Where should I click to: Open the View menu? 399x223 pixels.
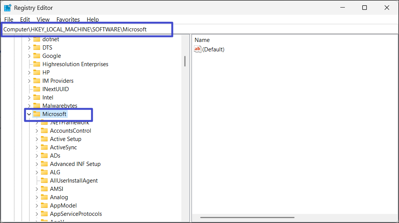tap(43, 19)
